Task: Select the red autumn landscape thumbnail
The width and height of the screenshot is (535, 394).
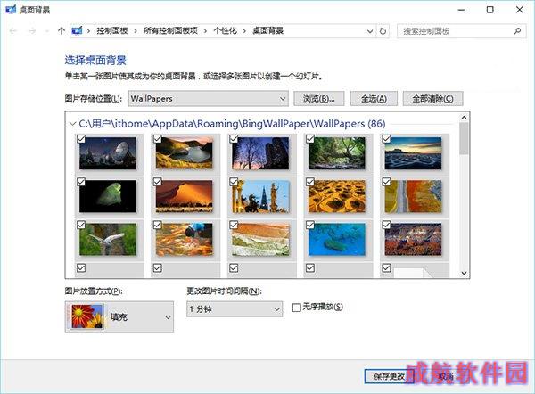Action: click(413, 239)
